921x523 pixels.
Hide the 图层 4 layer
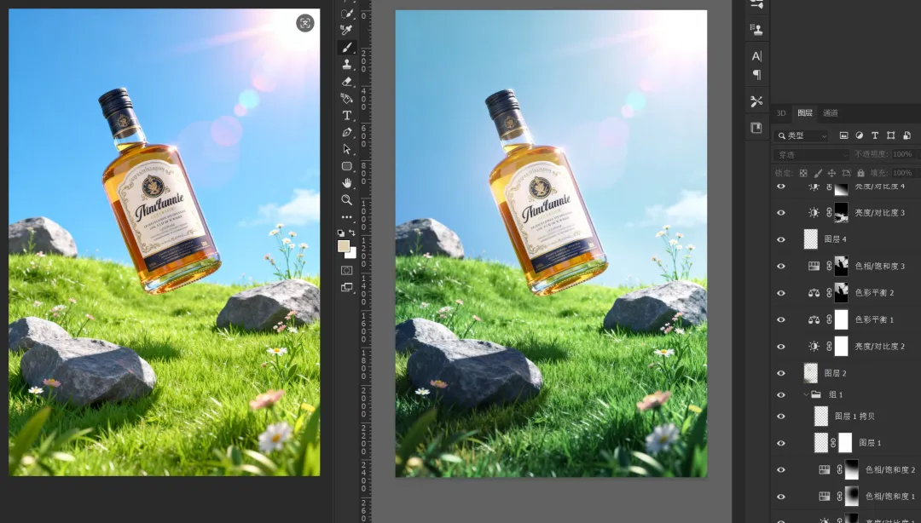(x=781, y=239)
